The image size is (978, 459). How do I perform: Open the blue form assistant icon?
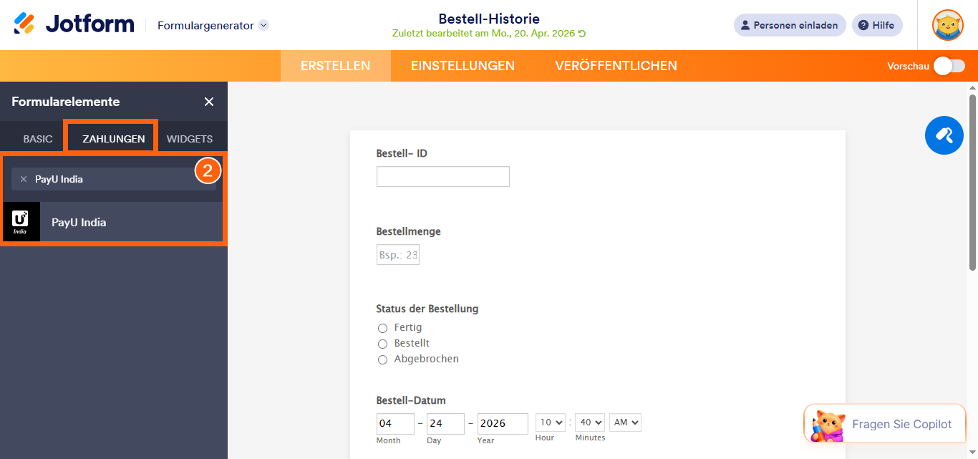[x=944, y=135]
